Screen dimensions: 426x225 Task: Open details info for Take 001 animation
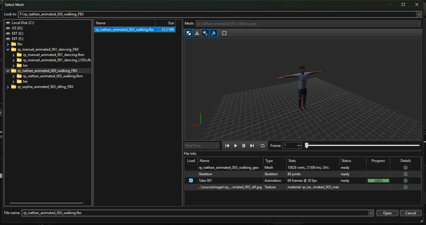pyautogui.click(x=406, y=181)
